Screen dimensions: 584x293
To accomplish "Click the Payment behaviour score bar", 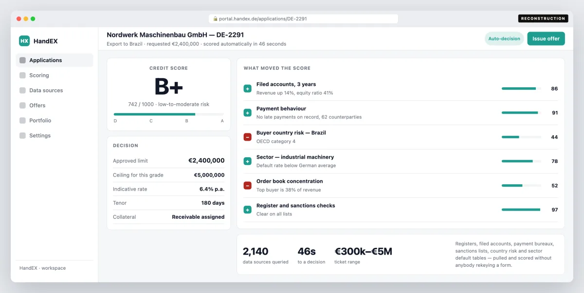I will pyautogui.click(x=521, y=113).
